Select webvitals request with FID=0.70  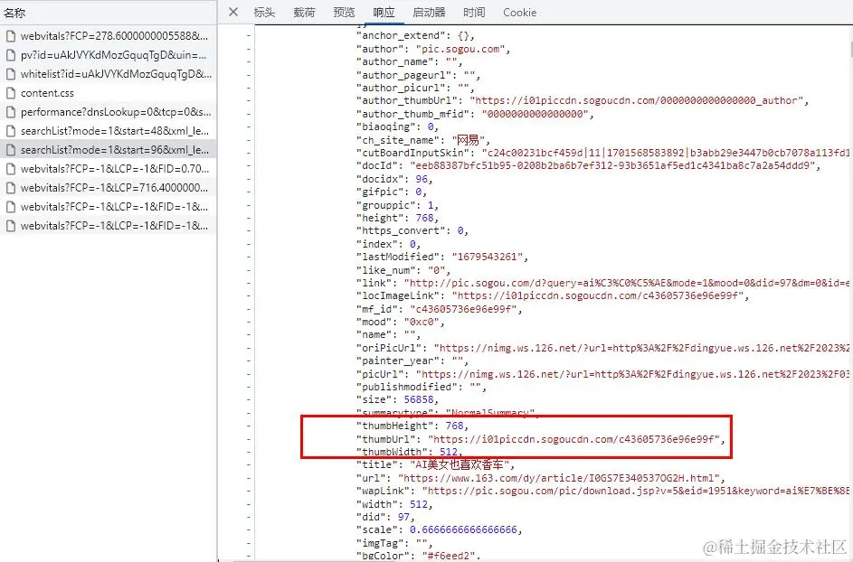[x=109, y=169]
